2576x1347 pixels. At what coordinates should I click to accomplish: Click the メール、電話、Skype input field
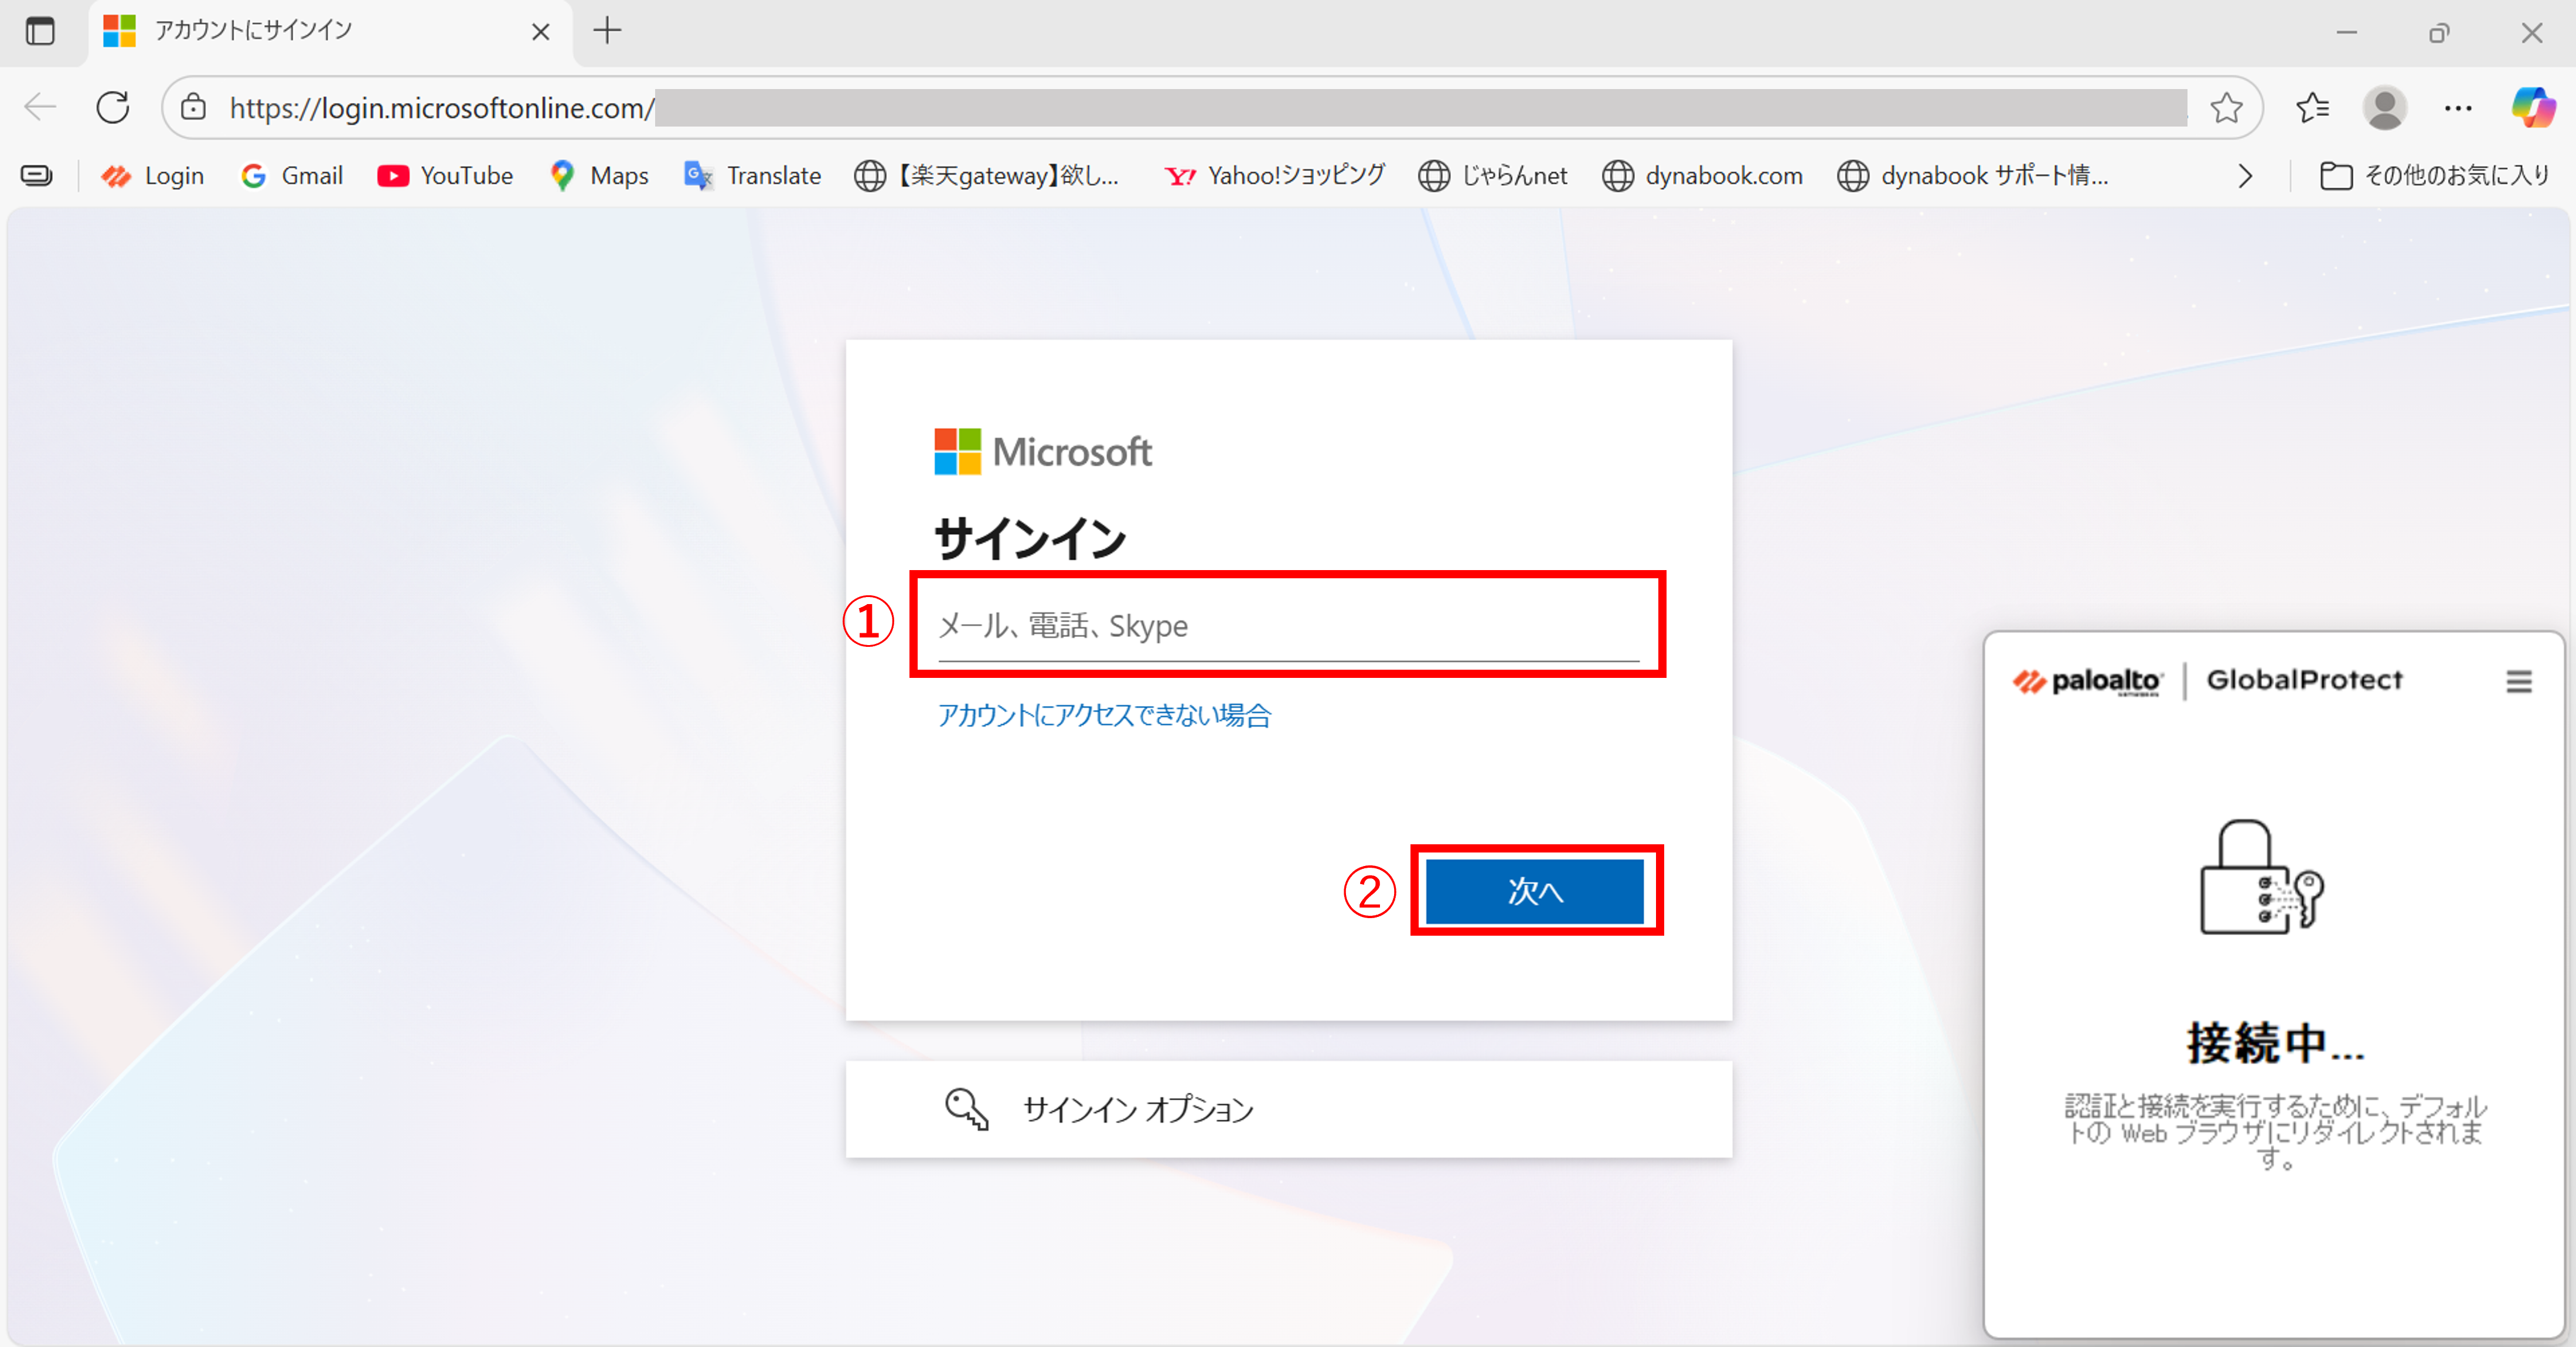point(1288,626)
